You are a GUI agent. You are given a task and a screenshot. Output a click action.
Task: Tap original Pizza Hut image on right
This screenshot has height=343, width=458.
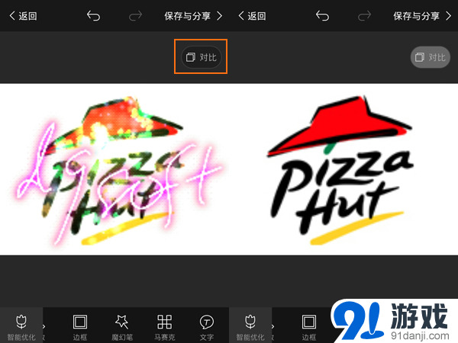click(343, 169)
